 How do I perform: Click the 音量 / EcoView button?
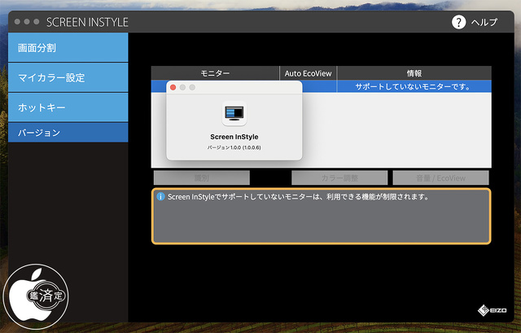(x=440, y=177)
